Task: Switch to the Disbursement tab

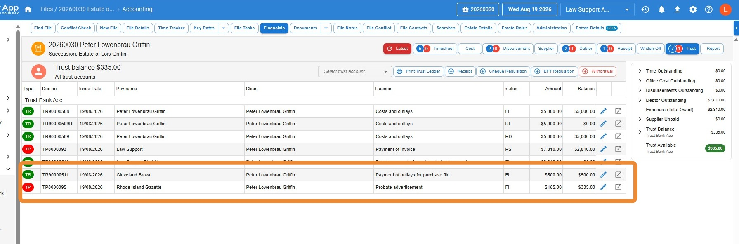Action: pyautogui.click(x=508, y=49)
